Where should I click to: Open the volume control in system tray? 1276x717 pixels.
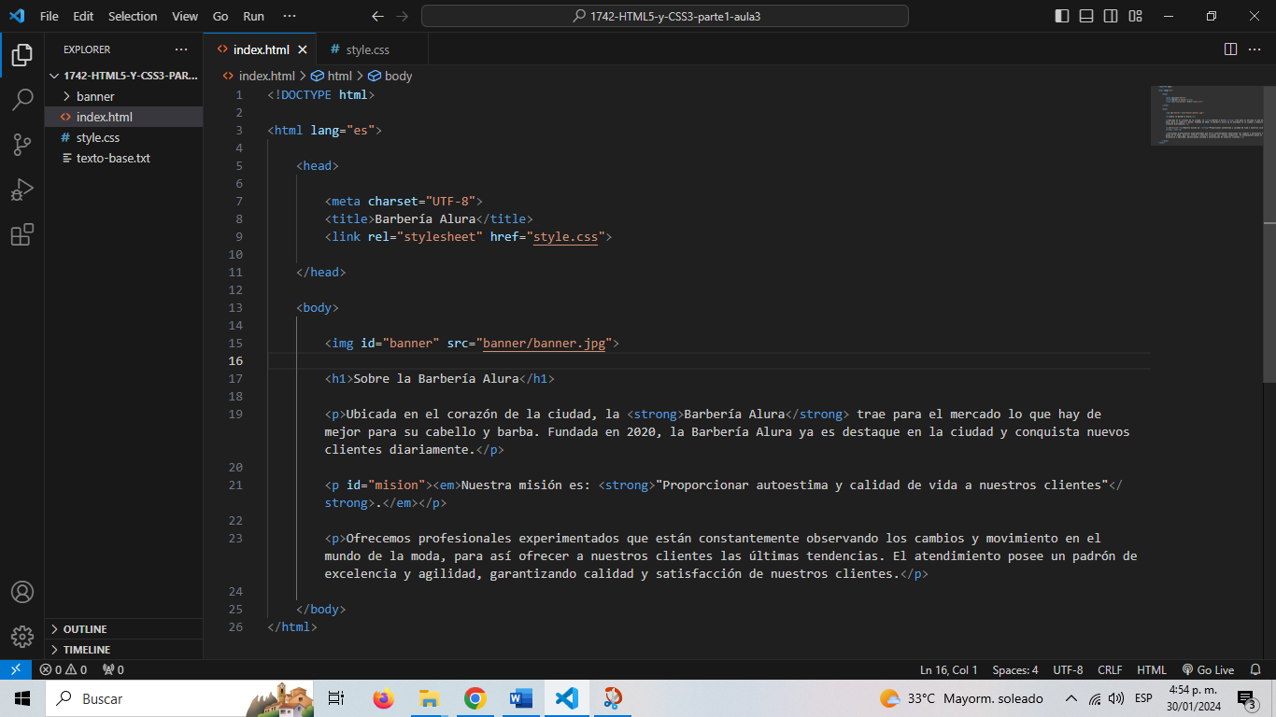tap(1116, 698)
